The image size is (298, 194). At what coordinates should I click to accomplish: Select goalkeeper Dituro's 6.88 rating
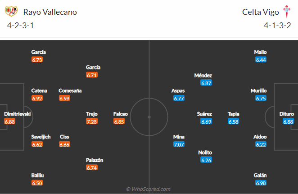coord(288,121)
